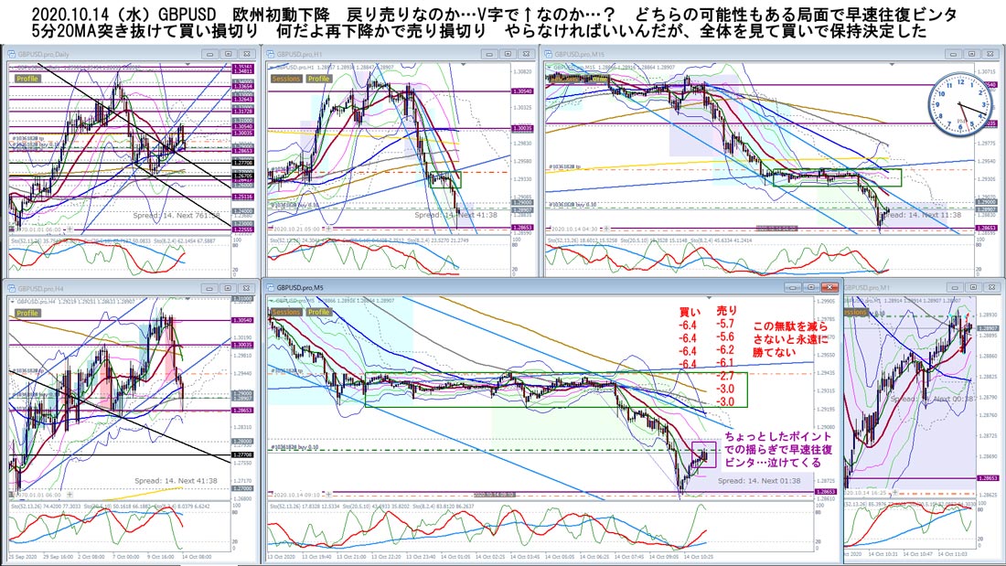Click the analog clock widget on M15 chart

coord(959,104)
